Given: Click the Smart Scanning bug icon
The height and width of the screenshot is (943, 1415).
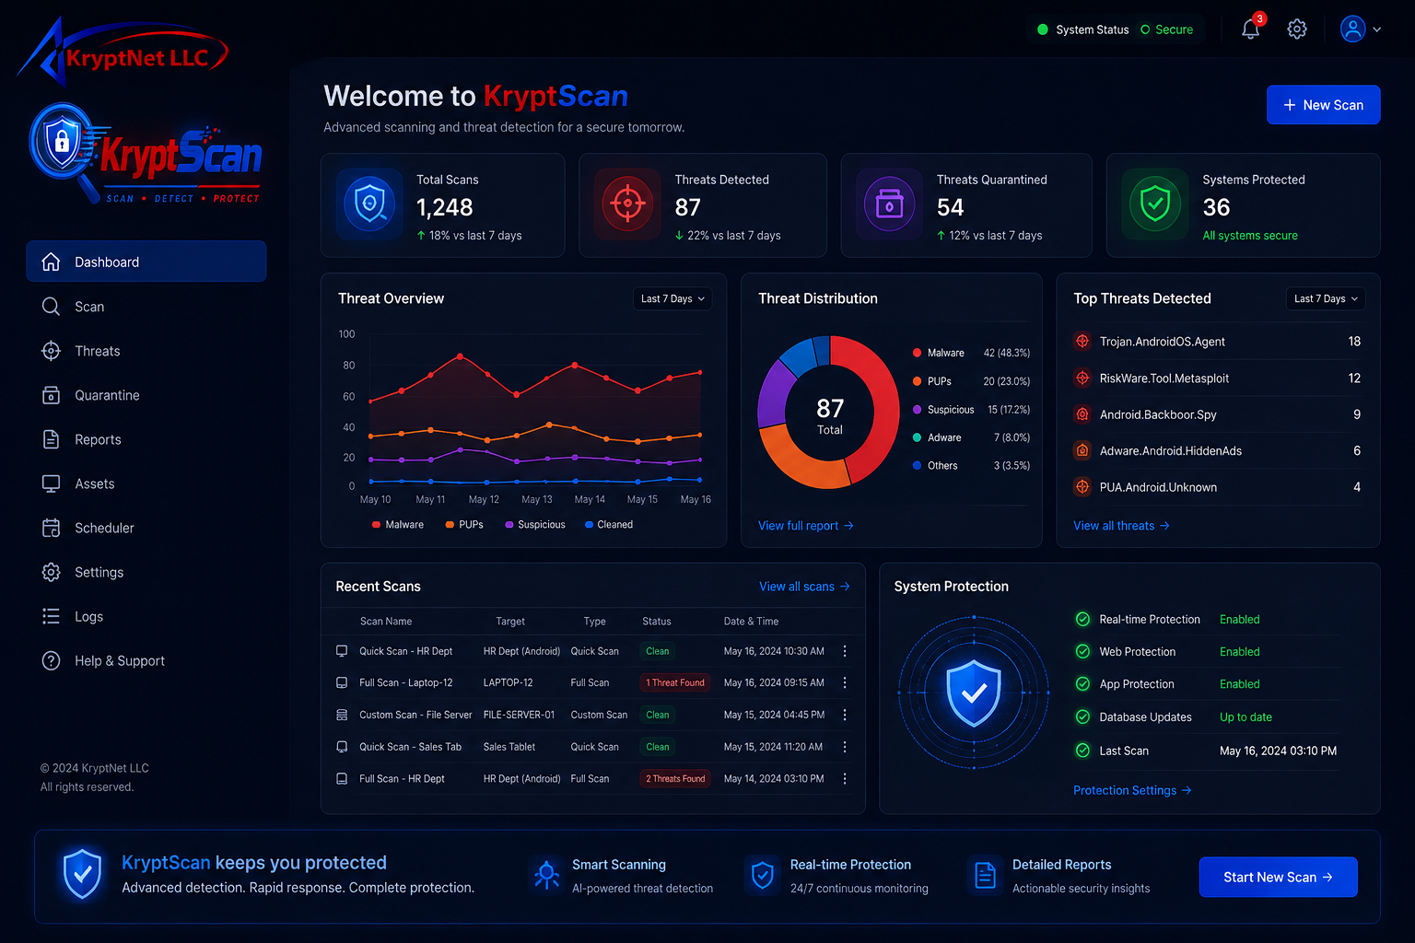Looking at the screenshot, I should coord(547,875).
